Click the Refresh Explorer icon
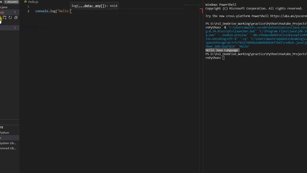Viewport: 307px width, 173px height. [10, 17]
